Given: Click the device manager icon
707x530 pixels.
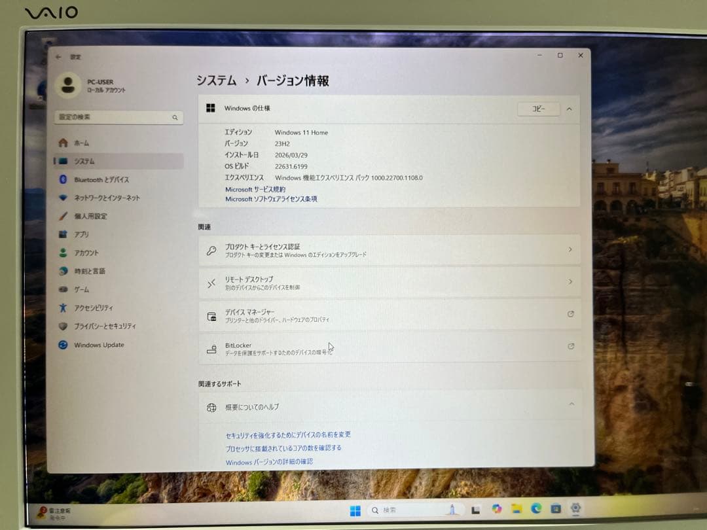Looking at the screenshot, I should [211, 317].
